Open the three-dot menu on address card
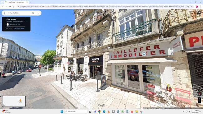 [27, 20]
